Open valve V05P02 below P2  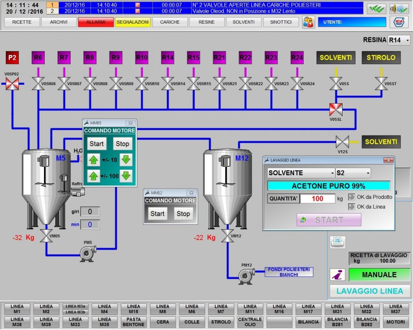click(12, 83)
